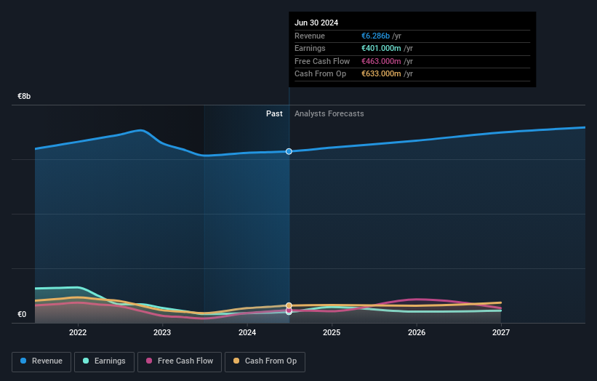
Task: Select the 2026 x-axis label
Action: coord(417,333)
